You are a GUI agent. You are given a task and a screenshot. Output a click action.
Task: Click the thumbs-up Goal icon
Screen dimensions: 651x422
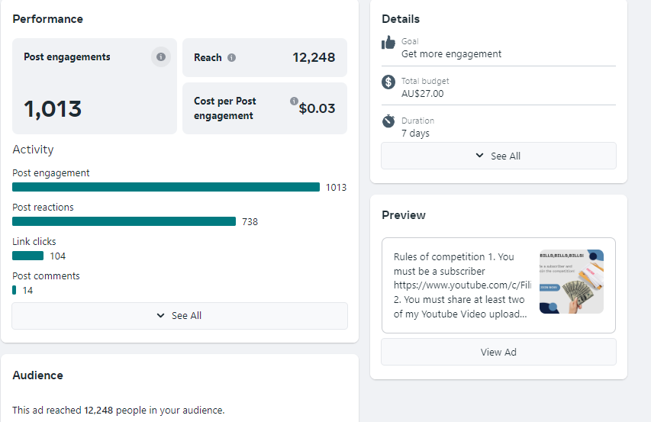point(388,43)
